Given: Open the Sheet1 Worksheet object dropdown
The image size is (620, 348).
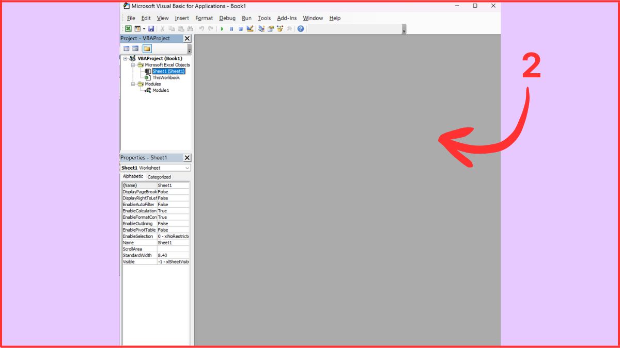Looking at the screenshot, I should 187,168.
